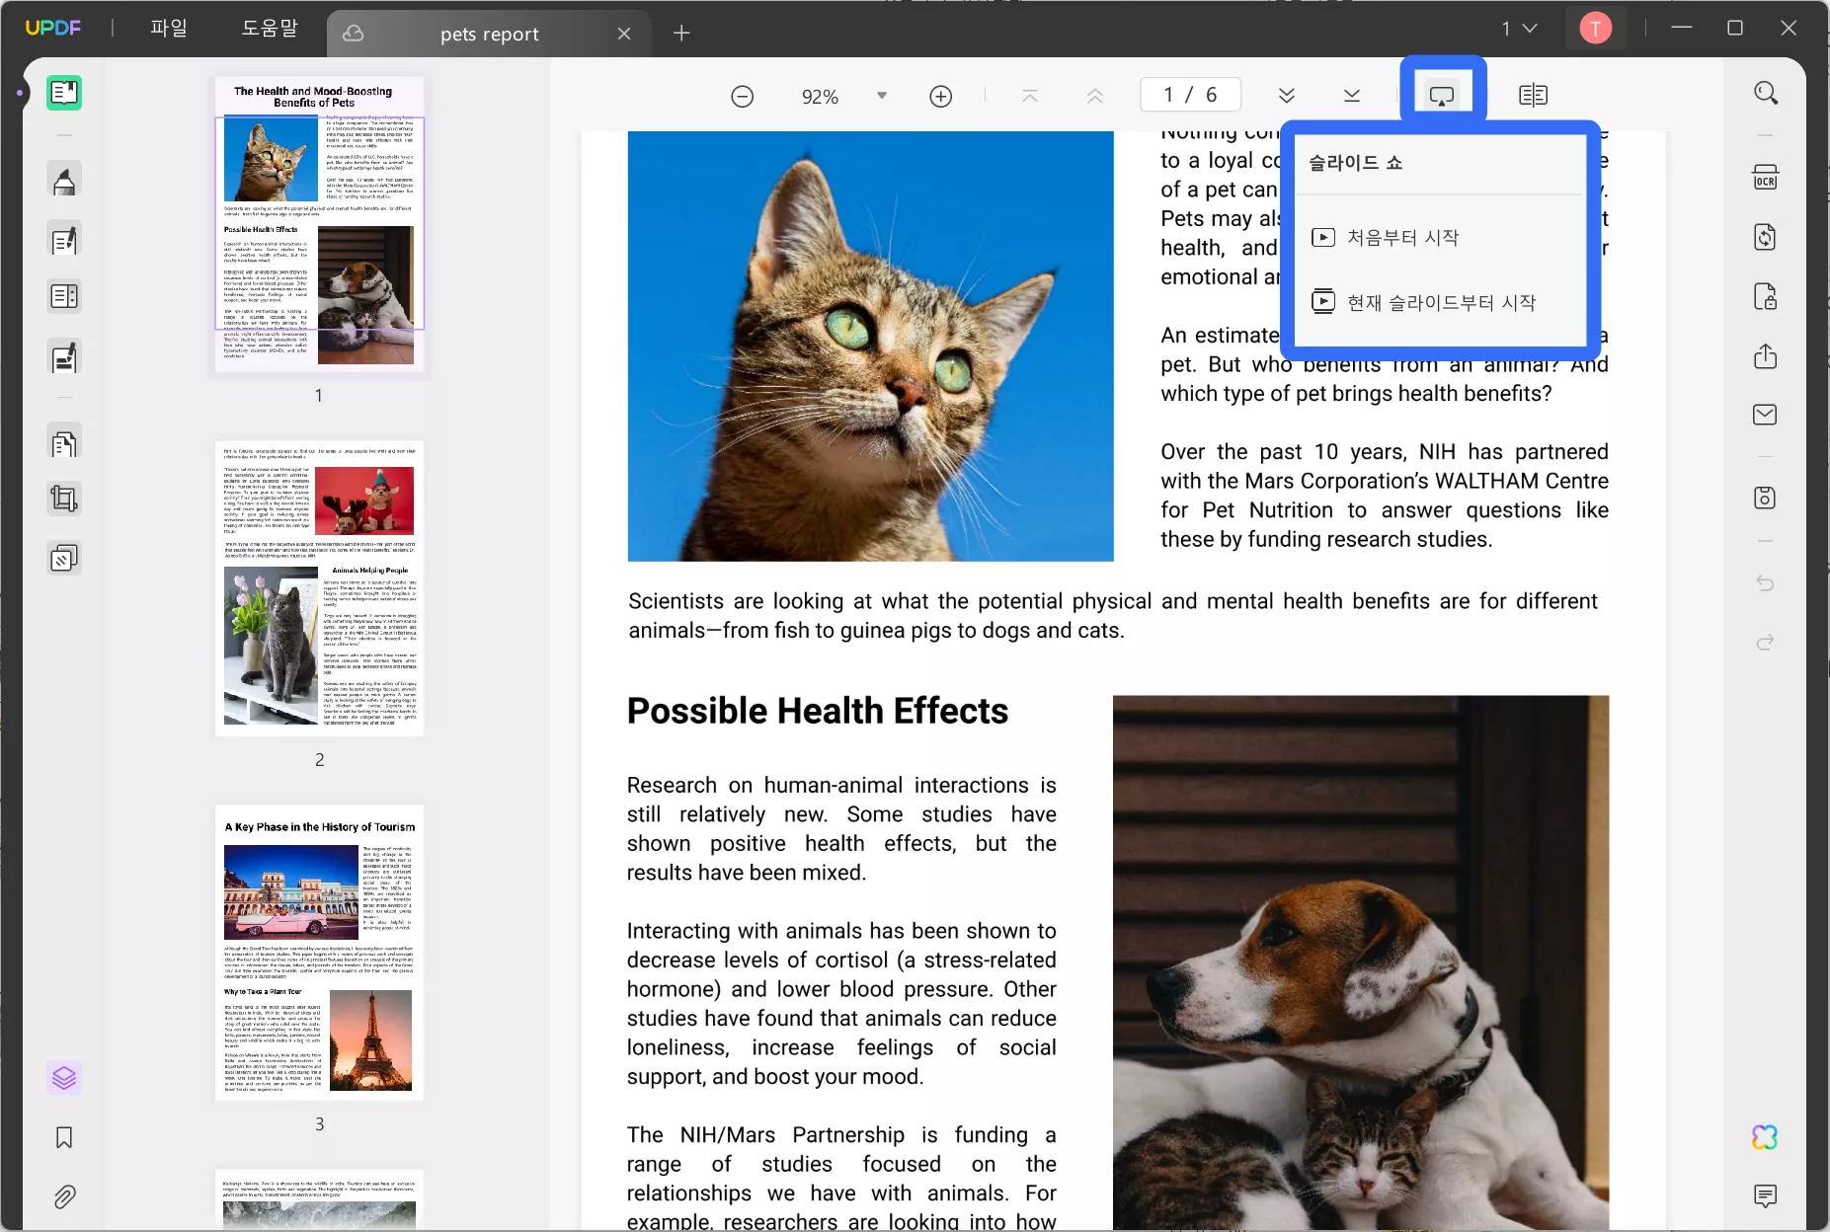
Task: Click the cloud icon on the tab
Action: pyautogui.click(x=354, y=34)
